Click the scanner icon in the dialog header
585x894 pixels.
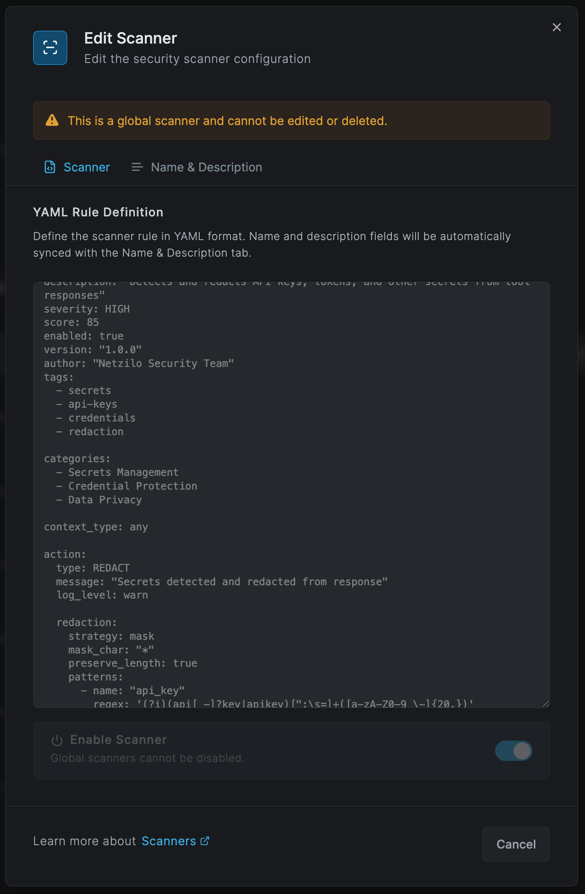point(50,47)
